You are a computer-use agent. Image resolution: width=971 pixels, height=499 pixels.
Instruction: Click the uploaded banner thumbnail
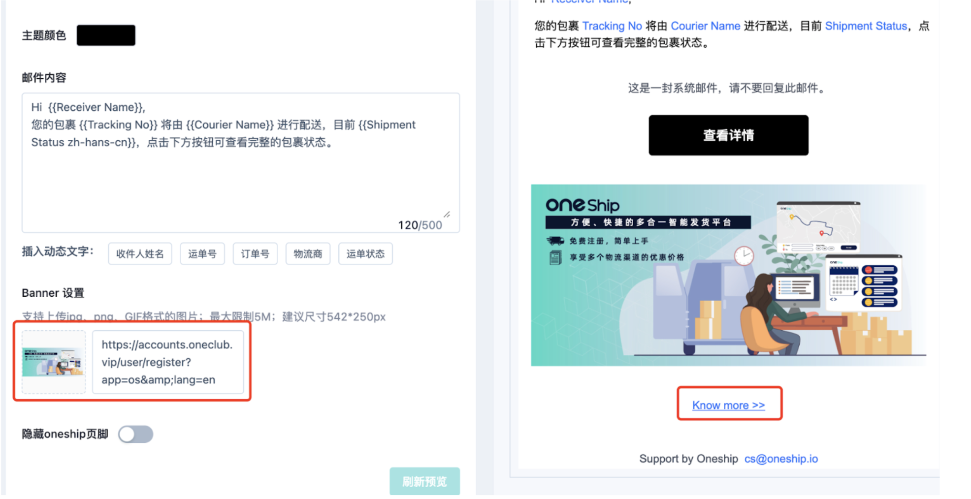[x=54, y=362]
